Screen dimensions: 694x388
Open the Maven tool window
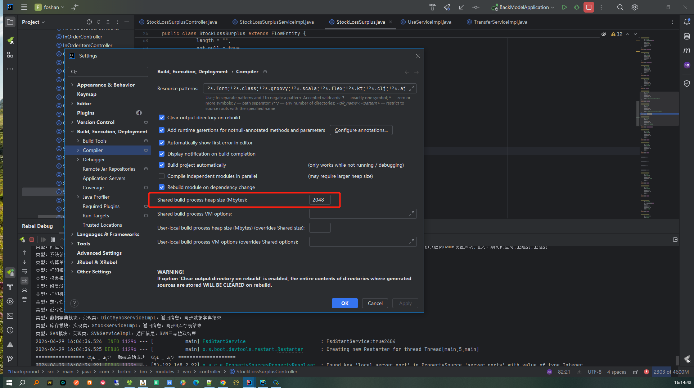[x=687, y=51]
